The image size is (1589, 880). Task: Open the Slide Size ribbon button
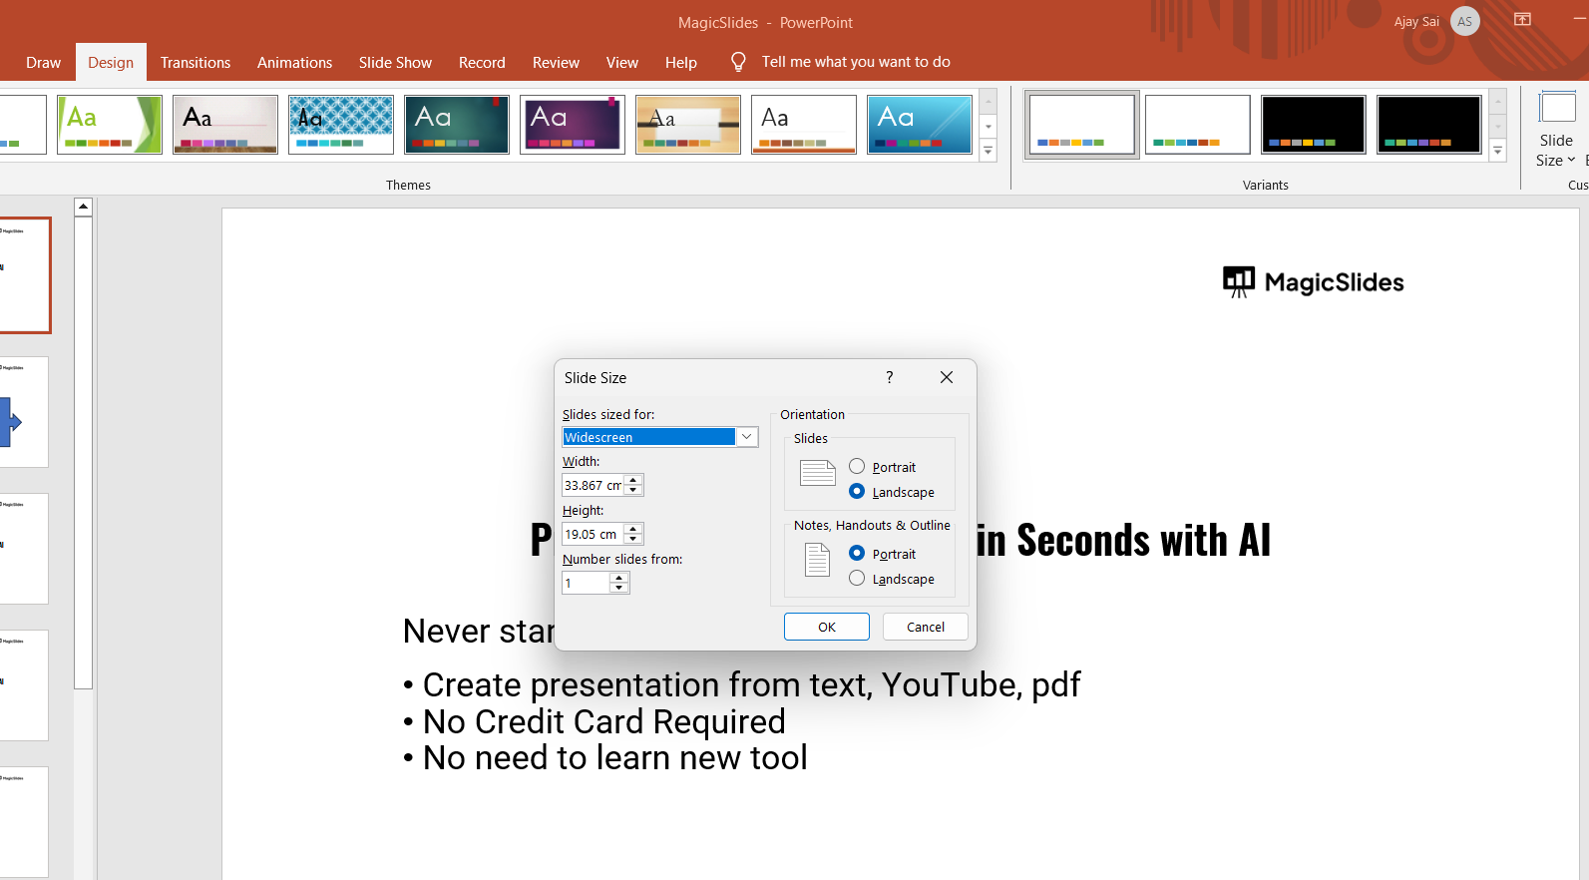1556,130
